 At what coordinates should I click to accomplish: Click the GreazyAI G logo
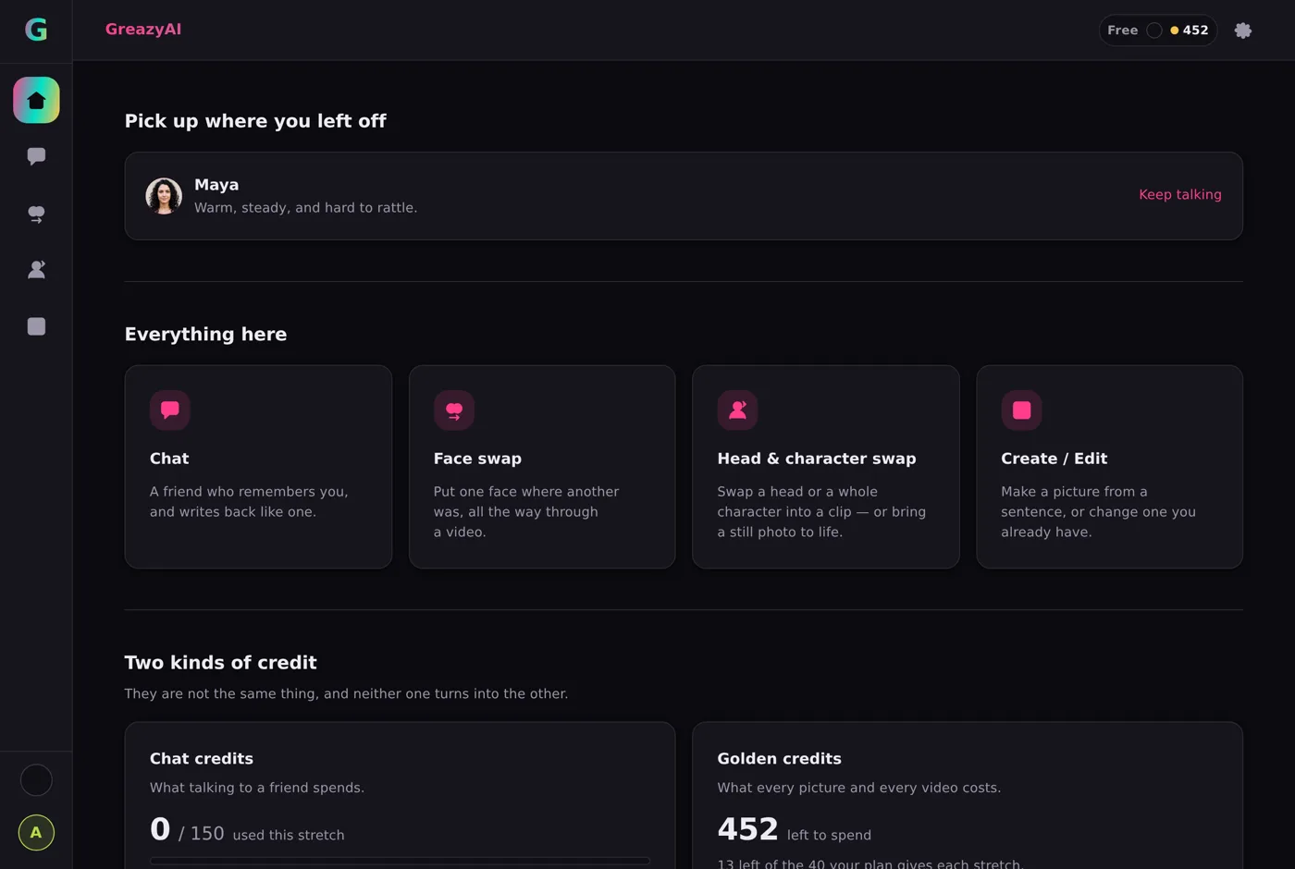pos(36,30)
